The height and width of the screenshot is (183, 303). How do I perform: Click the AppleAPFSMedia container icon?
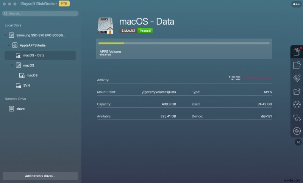point(15,45)
